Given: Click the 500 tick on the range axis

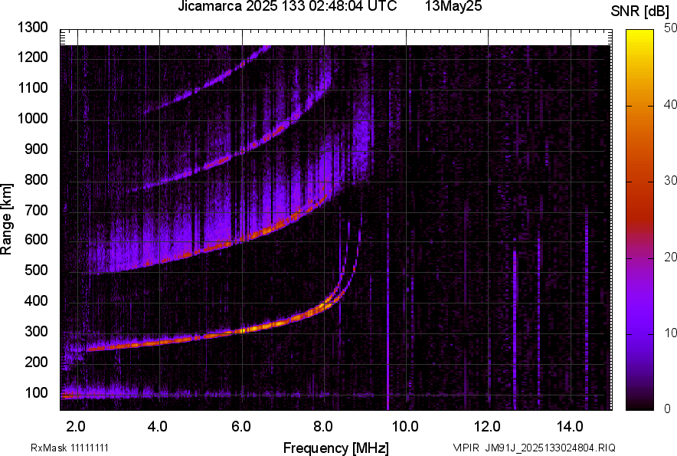Looking at the screenshot, I should pos(37,271).
